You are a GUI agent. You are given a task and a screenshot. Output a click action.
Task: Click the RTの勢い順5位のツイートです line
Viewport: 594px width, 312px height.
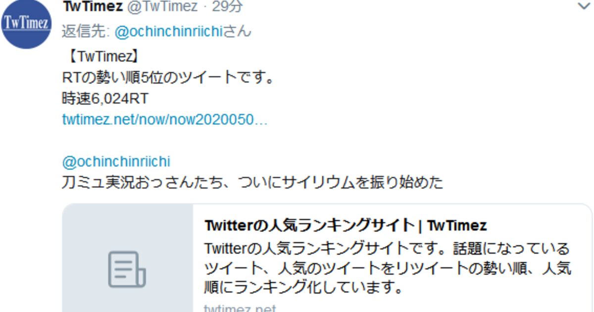[168, 78]
